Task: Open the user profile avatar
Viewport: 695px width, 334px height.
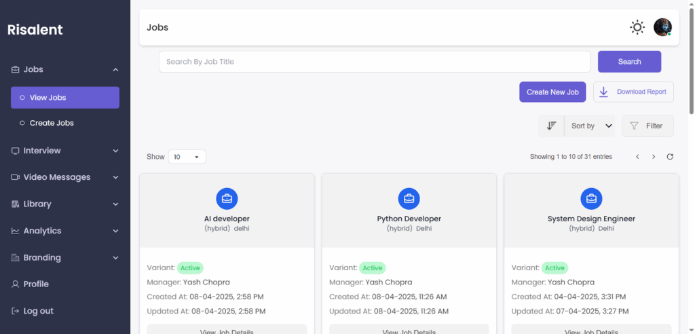Action: [662, 27]
